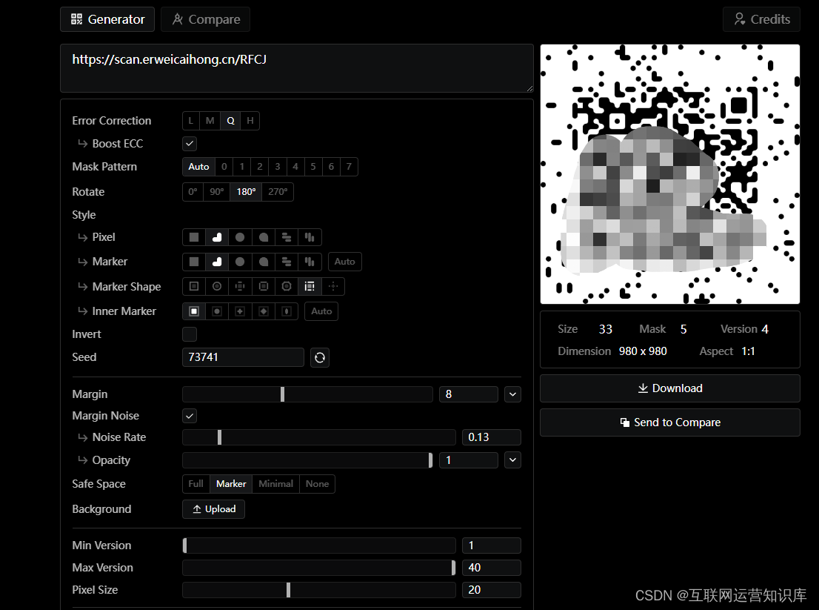
Task: Choose tiny dots Marker Shape icon
Action: click(x=333, y=286)
